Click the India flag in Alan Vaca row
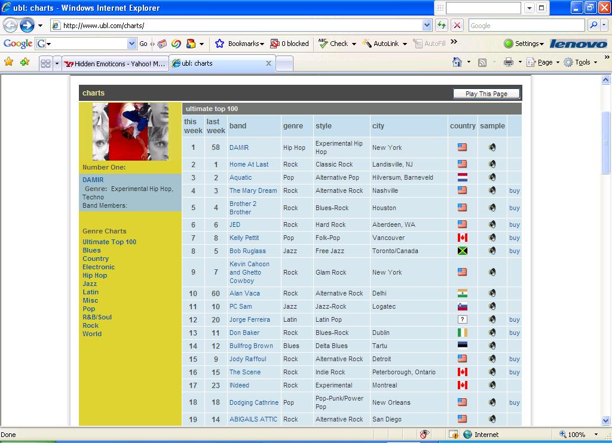Image resolution: width=612 pixels, height=443 pixels. coord(462,293)
